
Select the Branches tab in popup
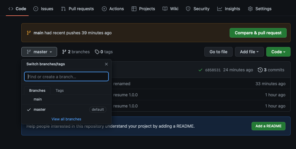tap(37, 91)
